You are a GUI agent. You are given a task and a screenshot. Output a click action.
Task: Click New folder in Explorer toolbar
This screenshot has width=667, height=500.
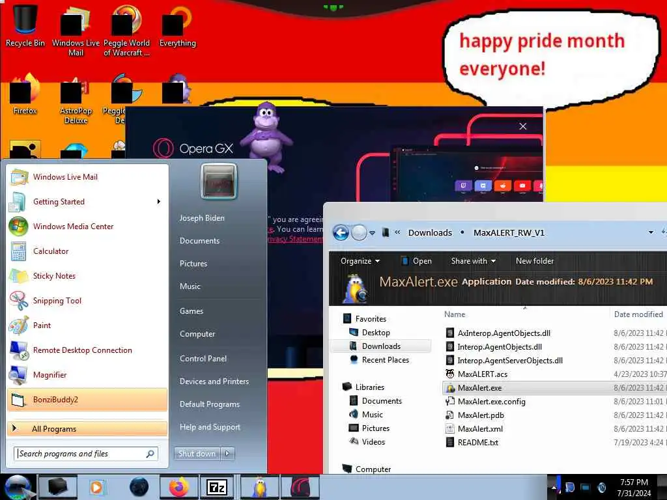point(535,261)
